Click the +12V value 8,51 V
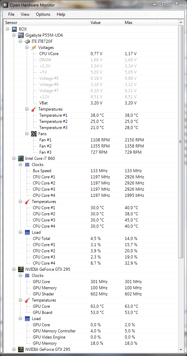 click(x=96, y=97)
